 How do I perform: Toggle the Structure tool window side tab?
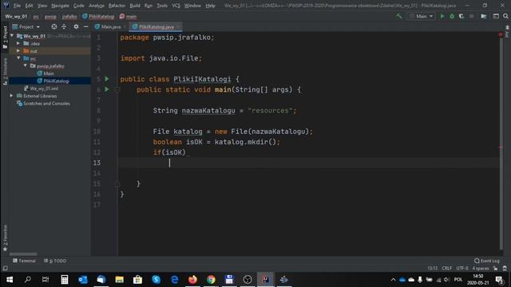tap(5, 71)
